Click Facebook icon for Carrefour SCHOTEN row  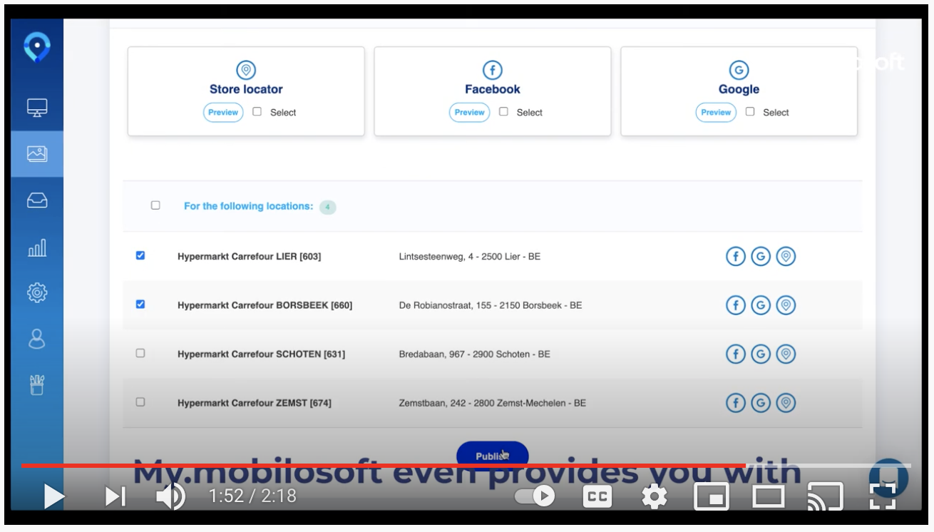(x=735, y=354)
